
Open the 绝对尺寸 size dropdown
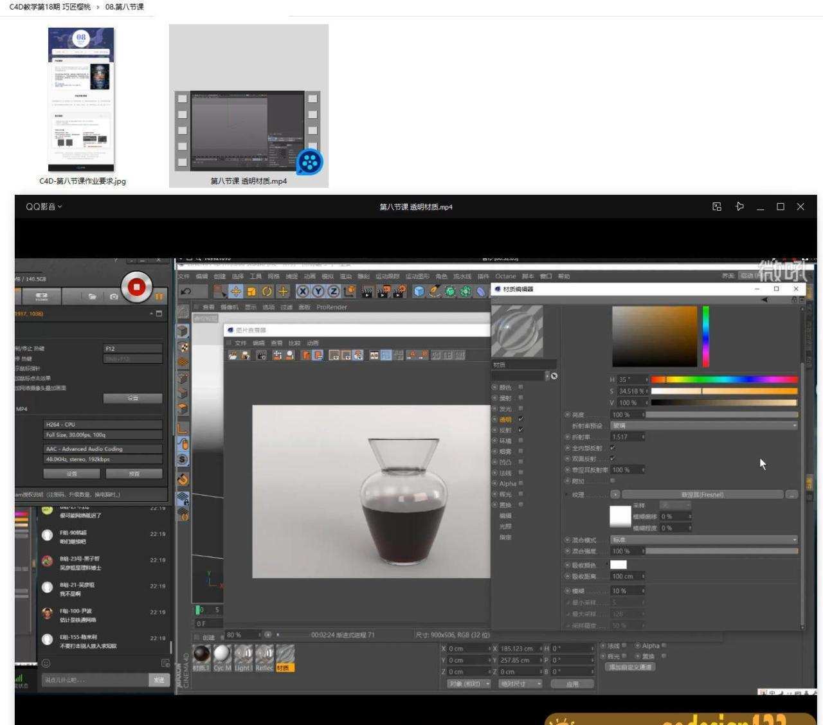click(520, 684)
